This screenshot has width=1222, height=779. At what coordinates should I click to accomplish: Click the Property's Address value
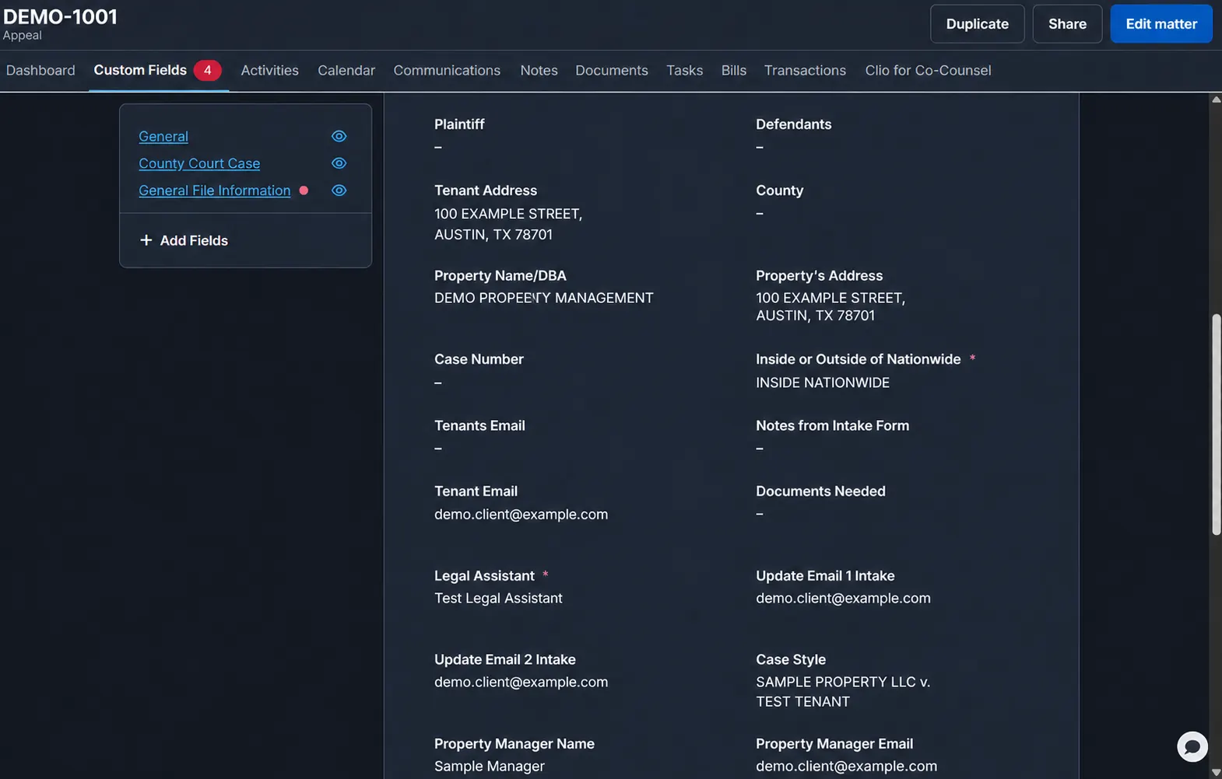830,306
